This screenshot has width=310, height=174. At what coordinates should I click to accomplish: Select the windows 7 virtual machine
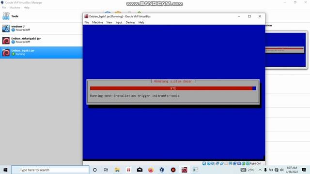tap(41, 28)
